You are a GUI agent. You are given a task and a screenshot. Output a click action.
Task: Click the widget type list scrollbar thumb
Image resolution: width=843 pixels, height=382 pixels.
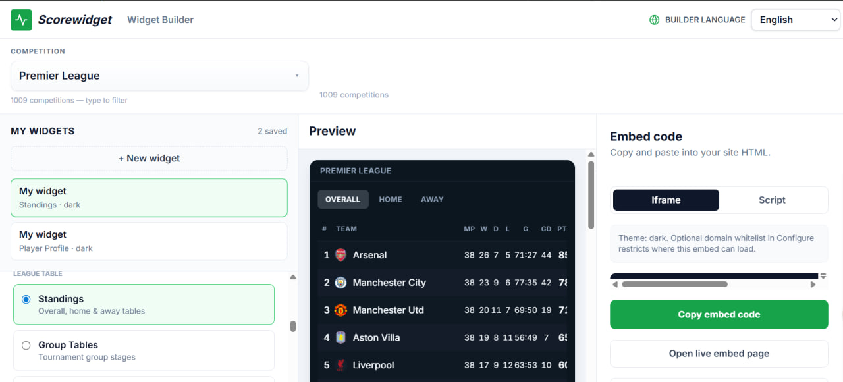(293, 327)
